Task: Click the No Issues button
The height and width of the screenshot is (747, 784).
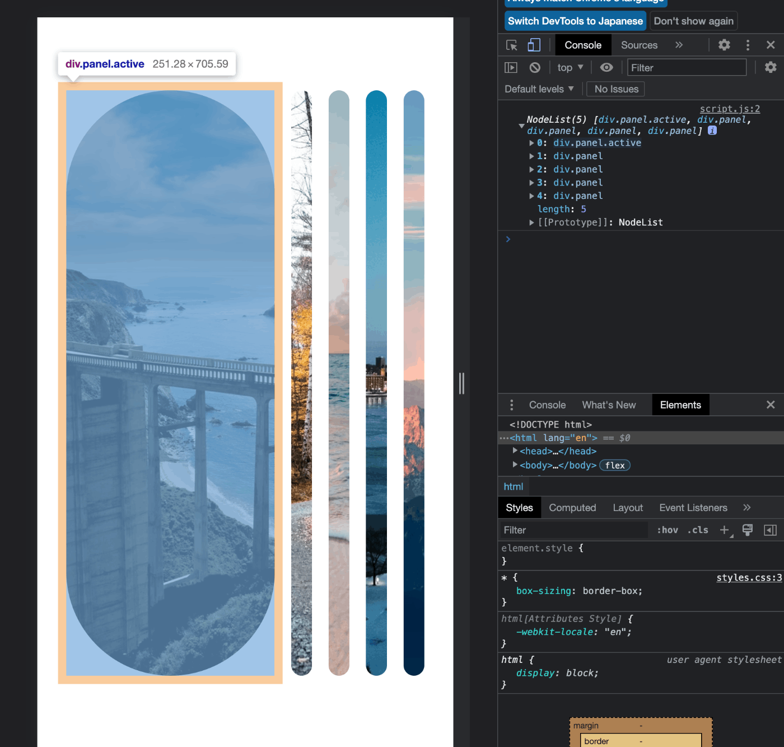Action: coord(616,89)
